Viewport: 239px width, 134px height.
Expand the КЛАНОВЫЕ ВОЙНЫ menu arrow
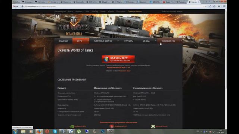coord(118,41)
